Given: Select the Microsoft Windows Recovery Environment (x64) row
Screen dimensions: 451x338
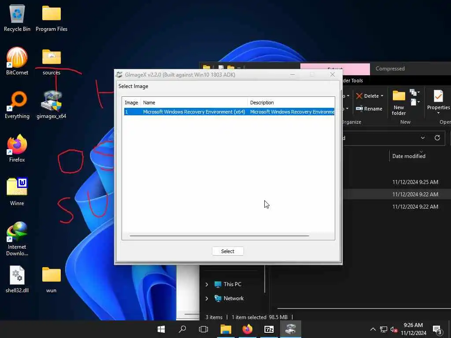Looking at the screenshot, I should pos(229,112).
